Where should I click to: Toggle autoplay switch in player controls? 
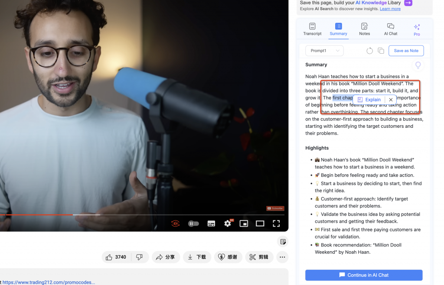pyautogui.click(x=193, y=223)
